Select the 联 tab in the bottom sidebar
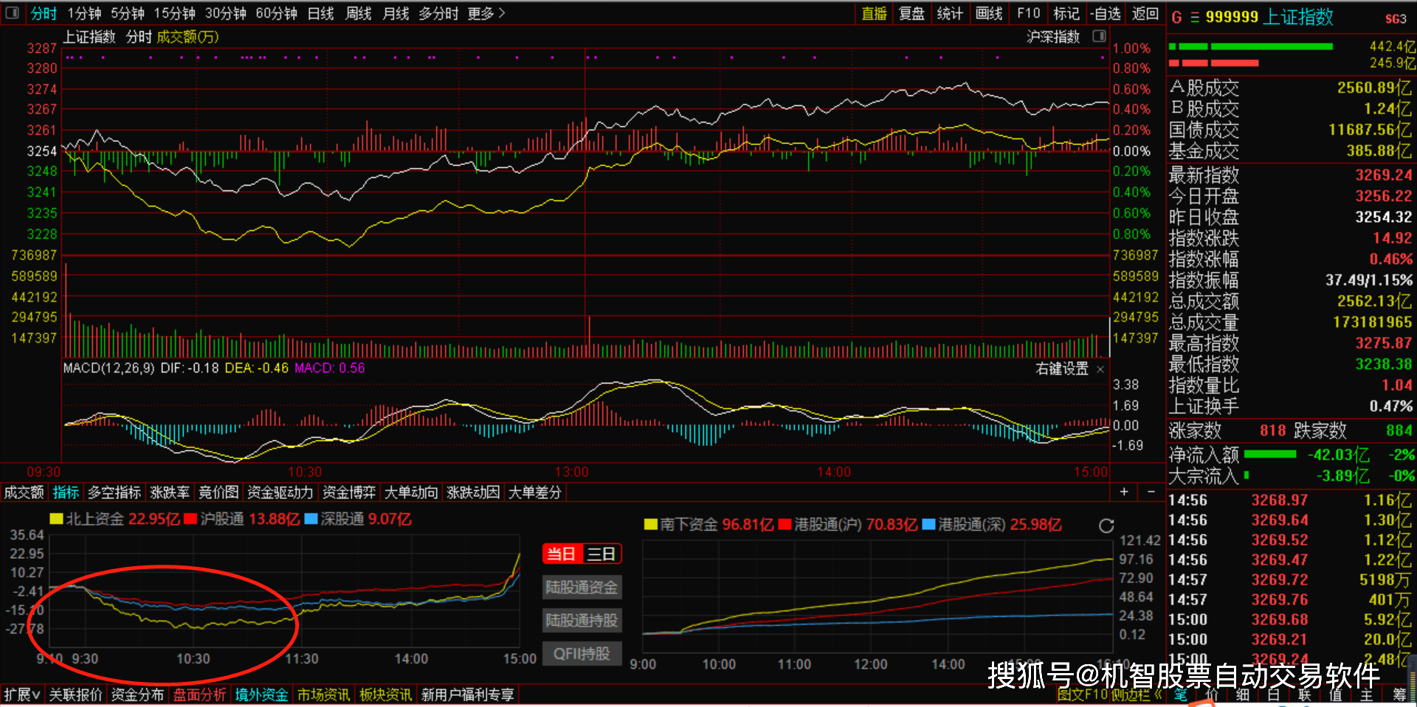Viewport: 1417px width, 707px height. (x=1305, y=694)
